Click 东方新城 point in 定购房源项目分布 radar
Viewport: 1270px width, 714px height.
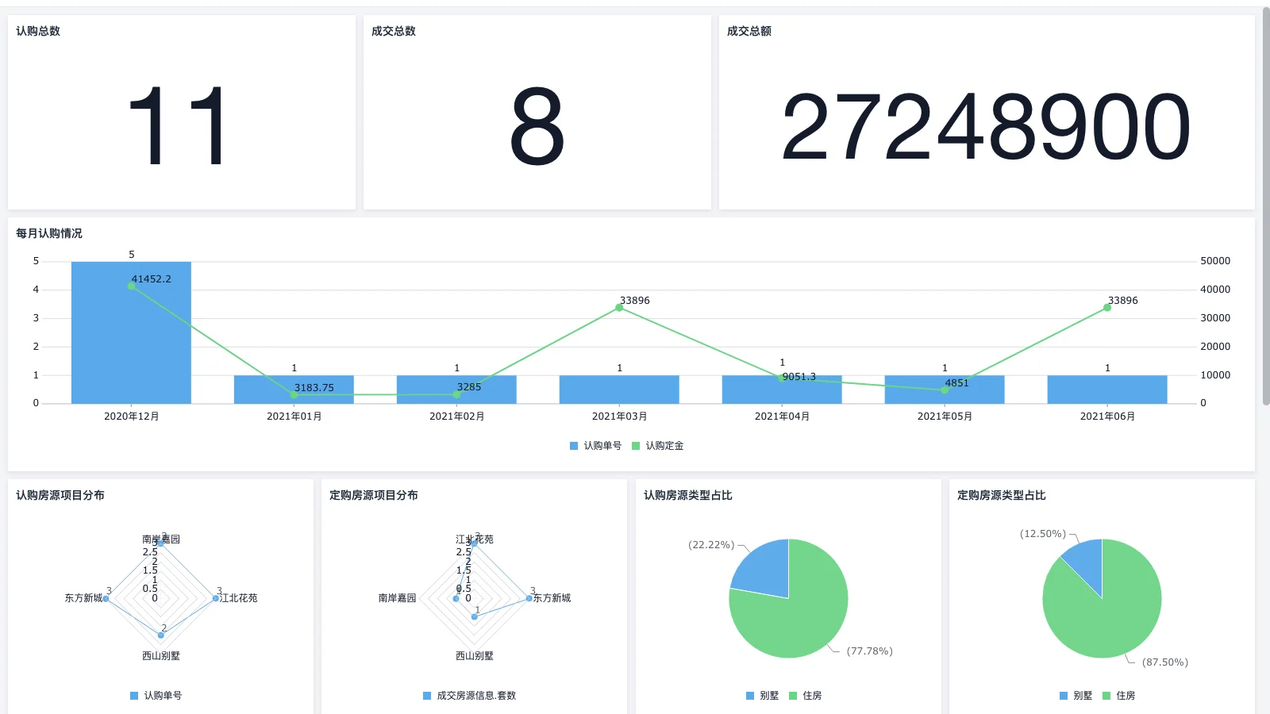click(529, 598)
